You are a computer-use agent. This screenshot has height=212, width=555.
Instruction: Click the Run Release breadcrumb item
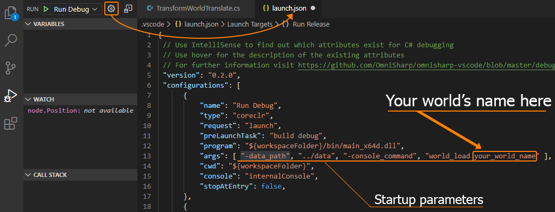coord(307,24)
